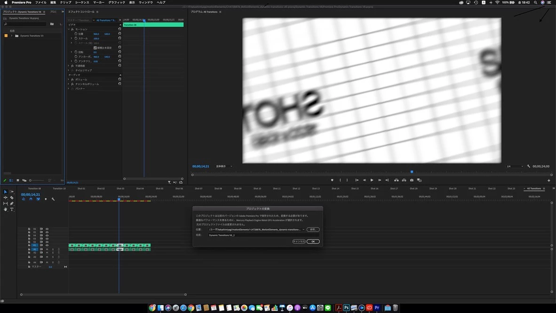Viewport: 556px width, 313px height.
Task: Open the グラフィック menu
Action: [x=117, y=2]
